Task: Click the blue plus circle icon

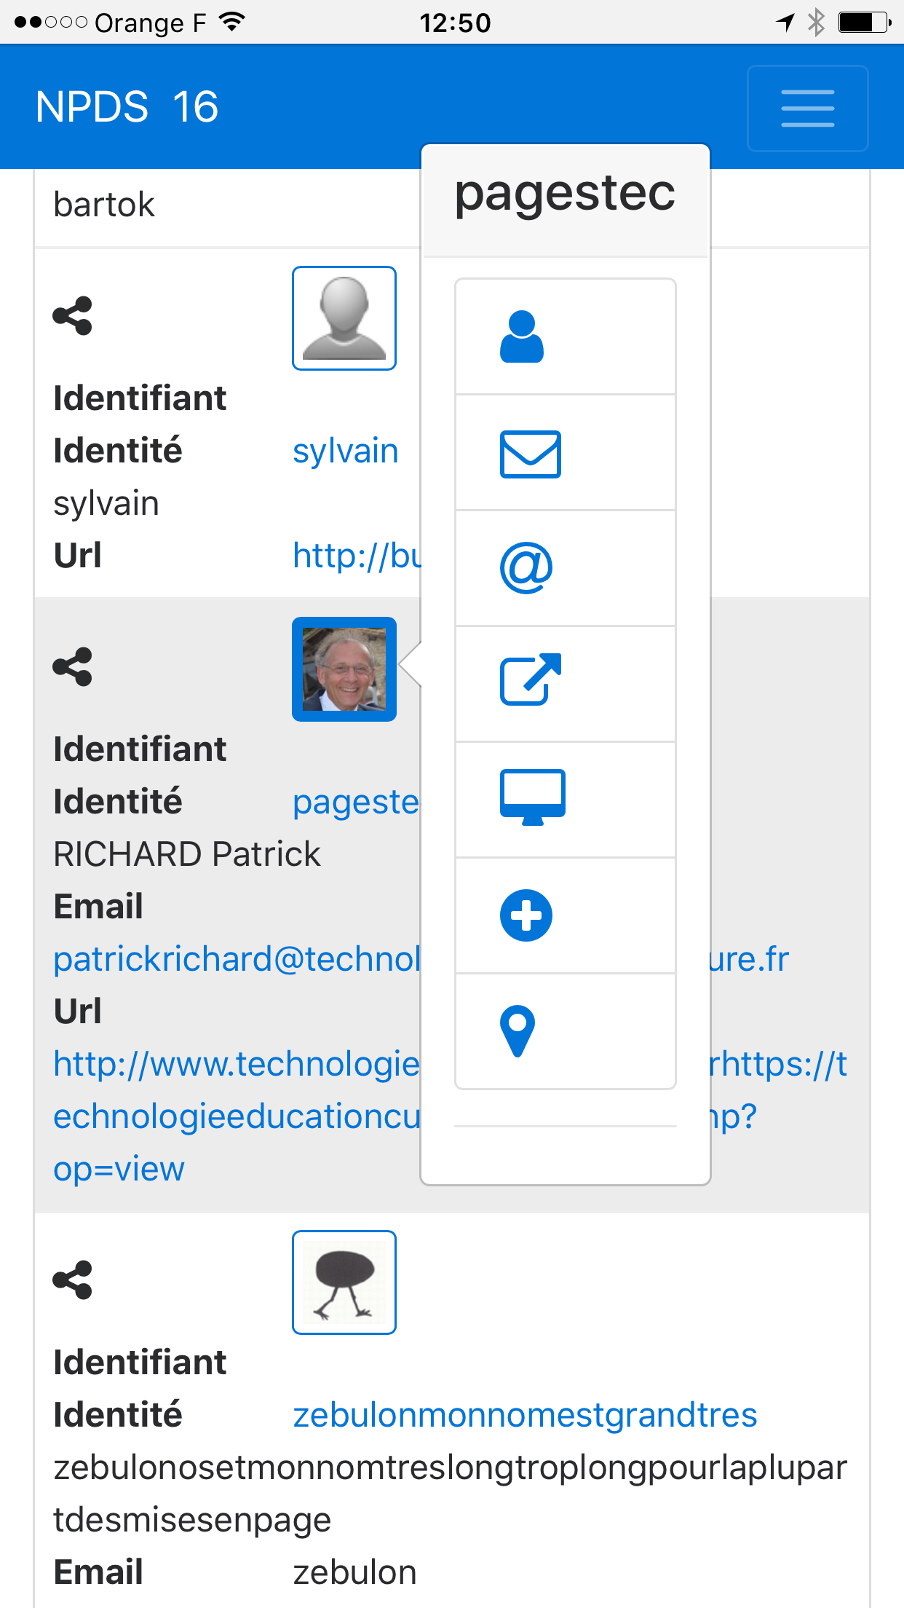Action: [526, 915]
